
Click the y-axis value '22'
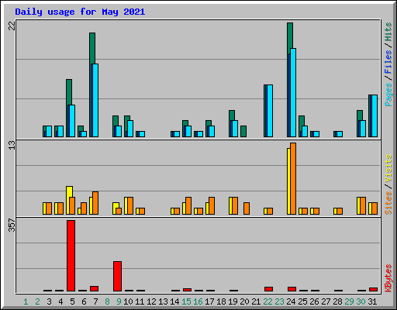tap(12, 26)
